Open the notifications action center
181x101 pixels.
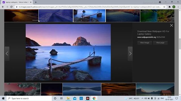point(176,98)
